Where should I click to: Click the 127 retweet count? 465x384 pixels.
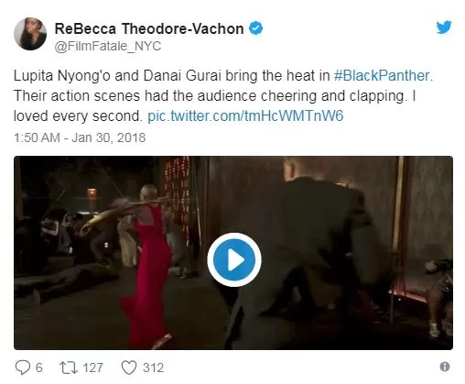[x=92, y=368]
